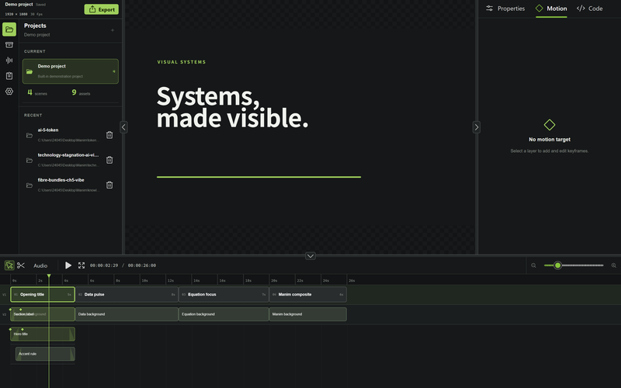Image resolution: width=621 pixels, height=388 pixels.
Task: Click the folder icon of fibre-bundles-ch5-vibe
Action: 29,185
